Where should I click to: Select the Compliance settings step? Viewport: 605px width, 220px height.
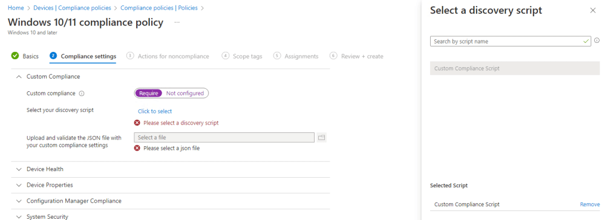pyautogui.click(x=83, y=56)
